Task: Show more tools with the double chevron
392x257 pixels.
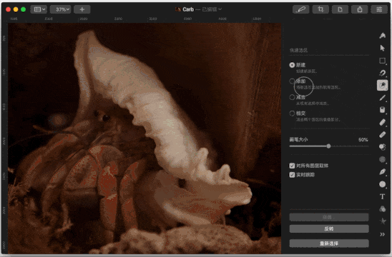Action: (382, 234)
